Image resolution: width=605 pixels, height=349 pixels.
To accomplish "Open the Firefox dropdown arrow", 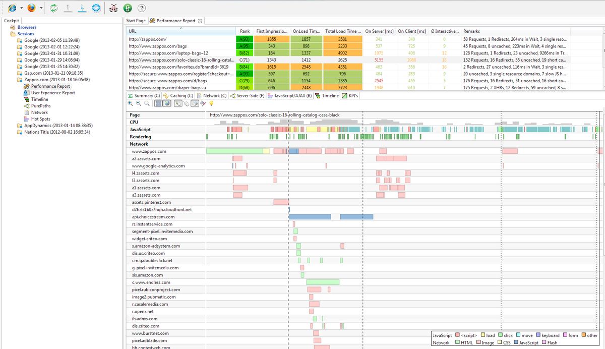I will (41, 9).
